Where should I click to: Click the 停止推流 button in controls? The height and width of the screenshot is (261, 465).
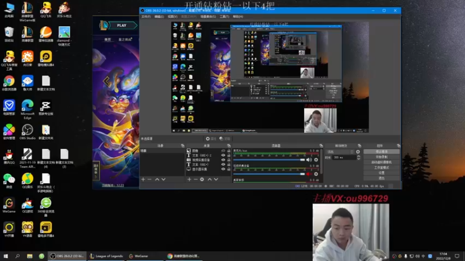point(381,151)
